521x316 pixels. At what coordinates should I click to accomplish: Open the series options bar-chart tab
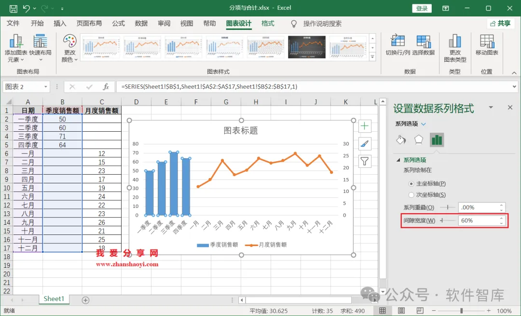point(437,140)
